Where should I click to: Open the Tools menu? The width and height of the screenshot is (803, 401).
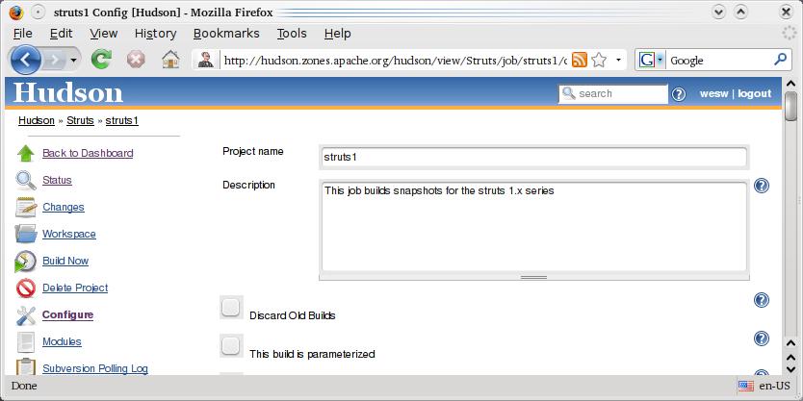point(292,34)
